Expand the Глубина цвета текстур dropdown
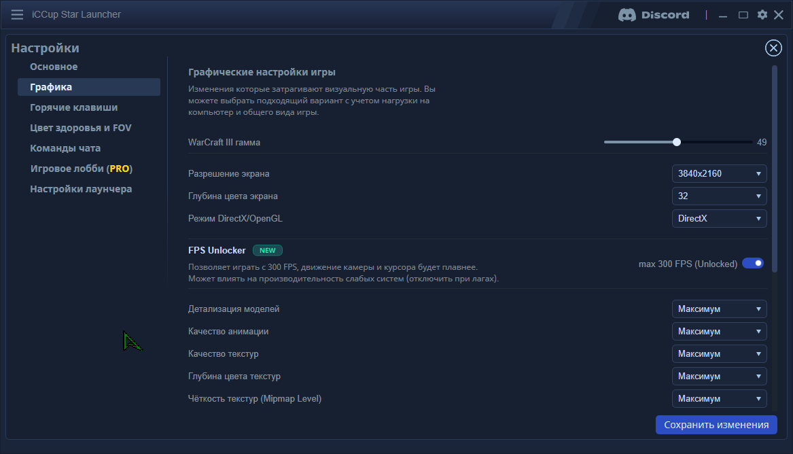 coord(719,376)
